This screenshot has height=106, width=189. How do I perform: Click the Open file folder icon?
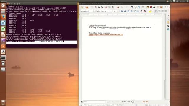[87, 7]
